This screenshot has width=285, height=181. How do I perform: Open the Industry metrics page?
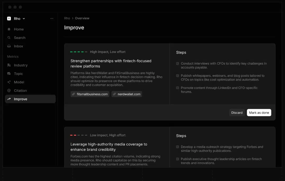pyautogui.click(x=30, y=65)
